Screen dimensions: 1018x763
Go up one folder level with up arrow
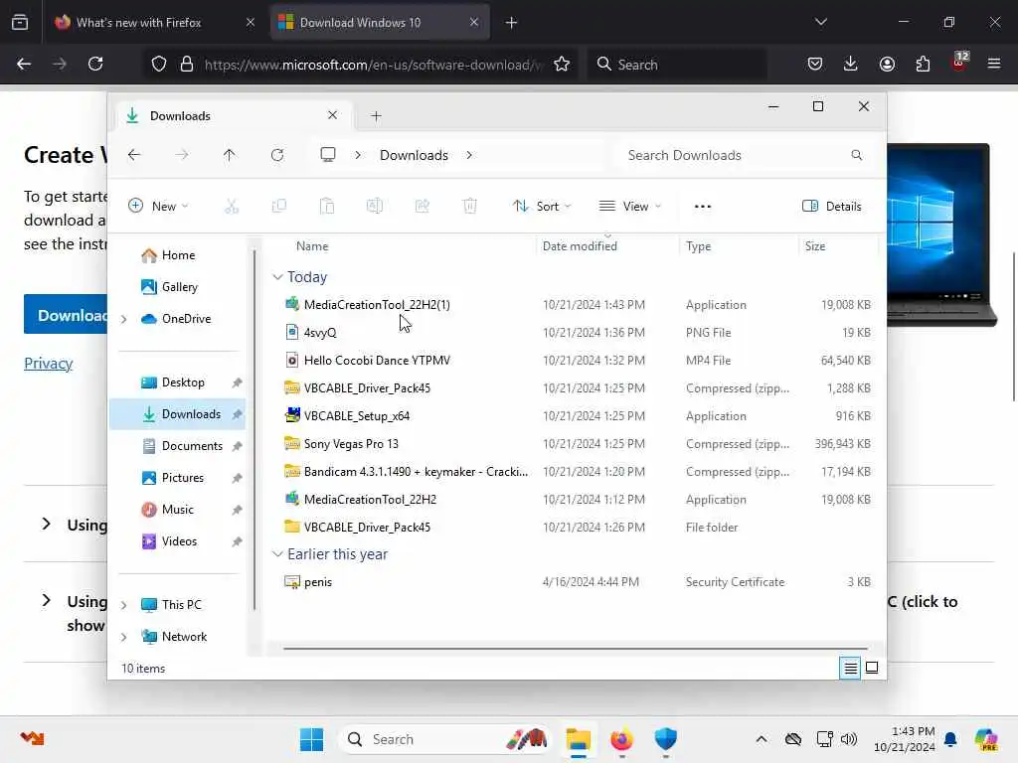tap(230, 155)
